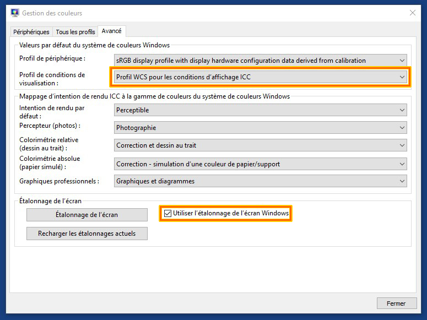Switch to the Périphériques tab
Image resolution: width=427 pixels, height=320 pixels.
click(31, 32)
